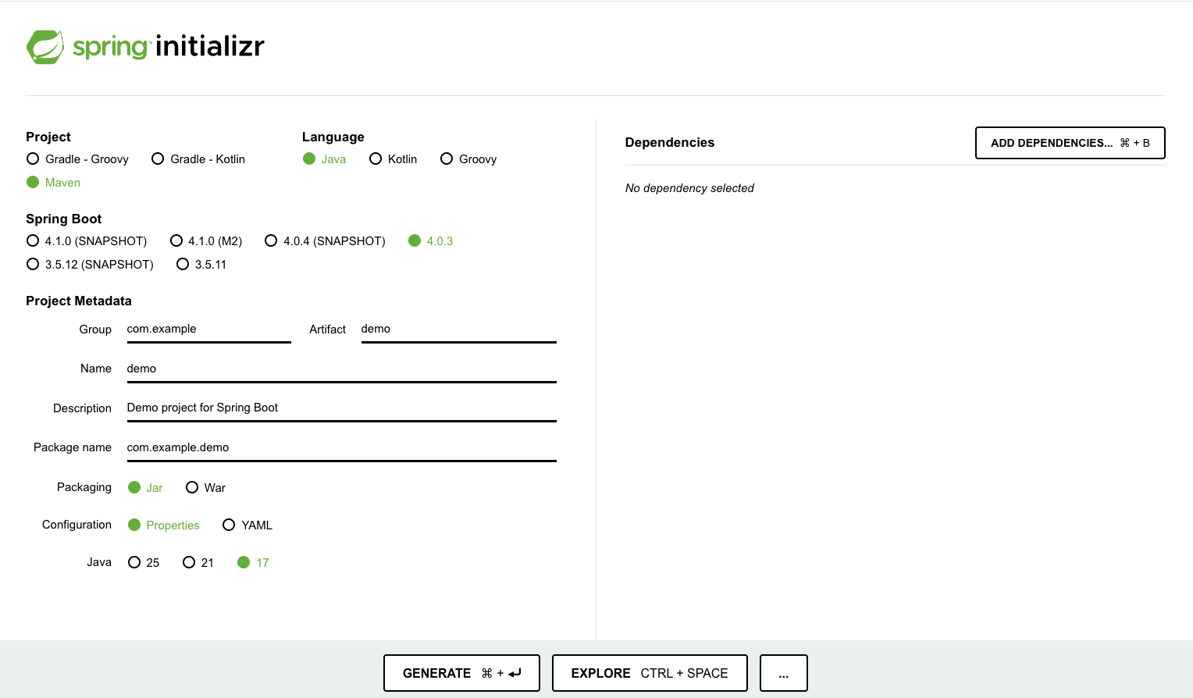Select Spring Boot 3.5.11 version
The width and height of the screenshot is (1193, 698).
tap(183, 265)
